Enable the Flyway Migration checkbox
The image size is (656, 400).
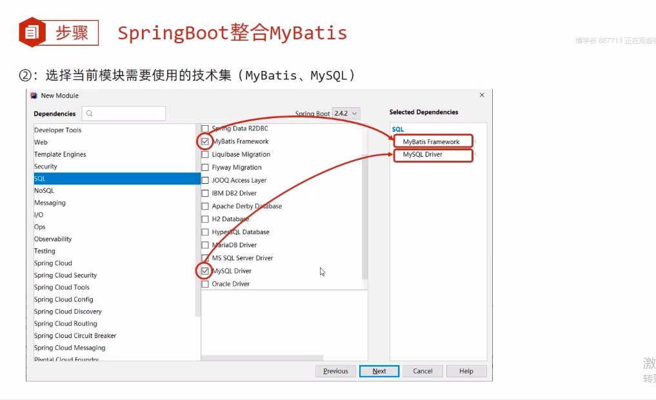click(x=205, y=167)
